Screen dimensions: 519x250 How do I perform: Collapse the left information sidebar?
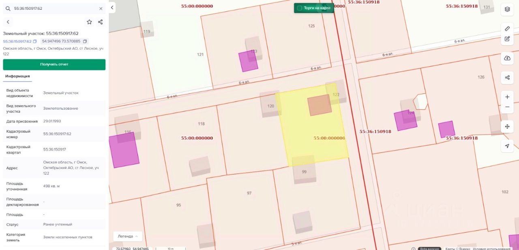[112, 7]
